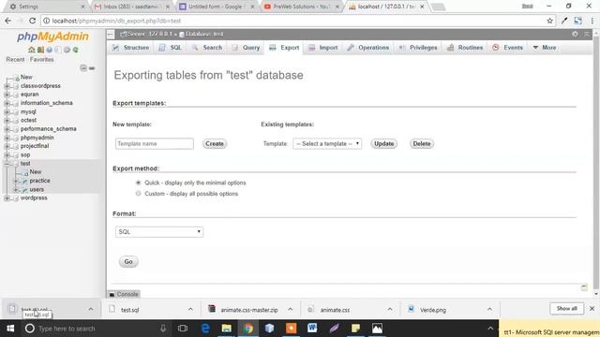Click the phpMyAdmin home icon
Image resolution: width=600 pixels, height=337 pixels.
32,50
